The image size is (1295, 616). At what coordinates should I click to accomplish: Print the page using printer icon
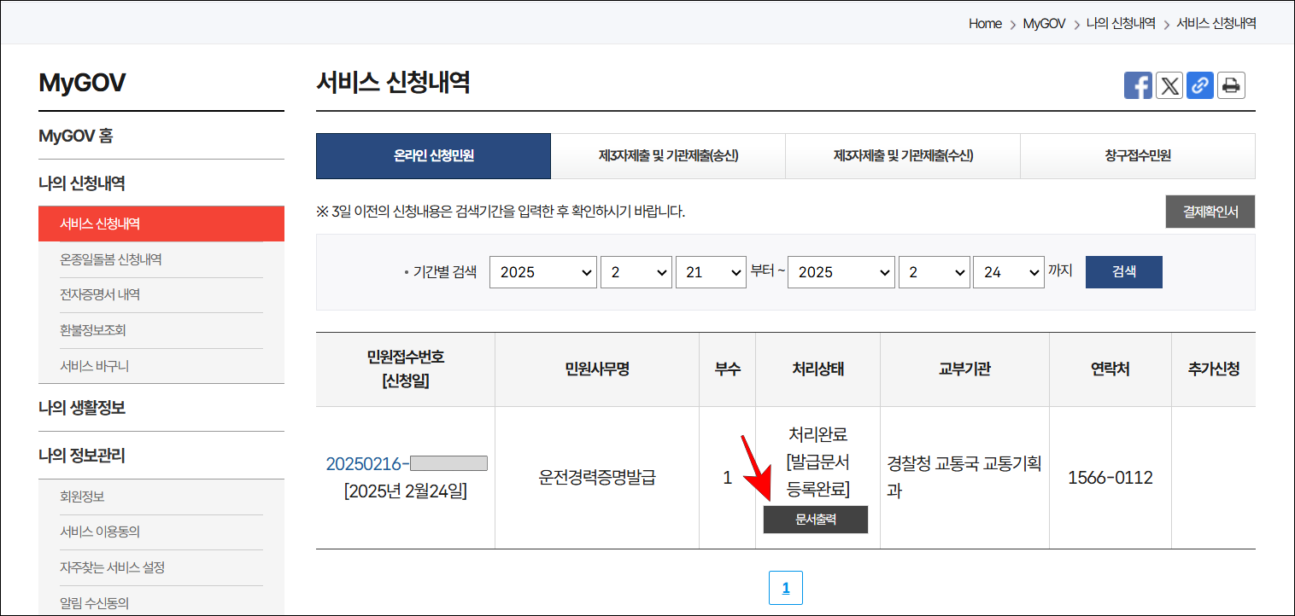point(1230,84)
